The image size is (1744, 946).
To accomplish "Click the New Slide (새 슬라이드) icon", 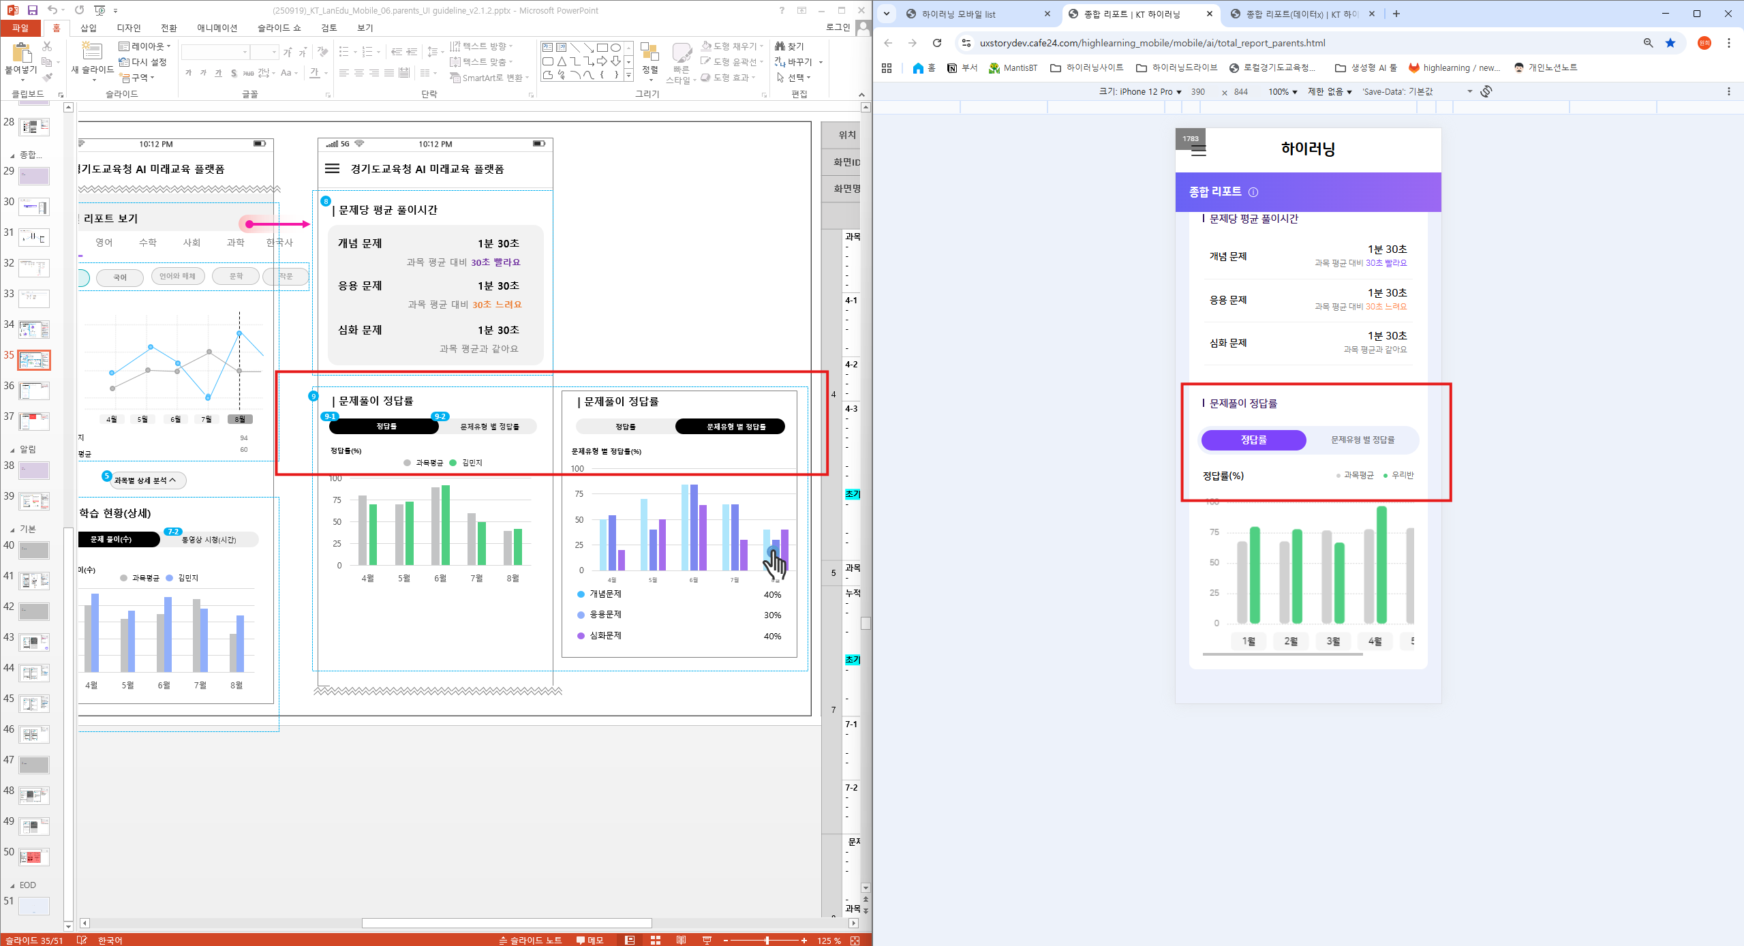I will [x=91, y=52].
